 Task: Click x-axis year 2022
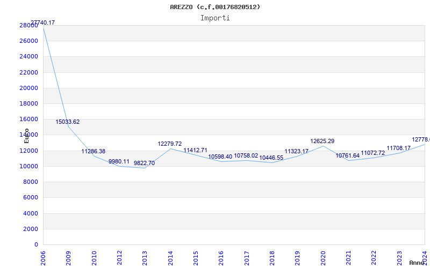point(374,258)
